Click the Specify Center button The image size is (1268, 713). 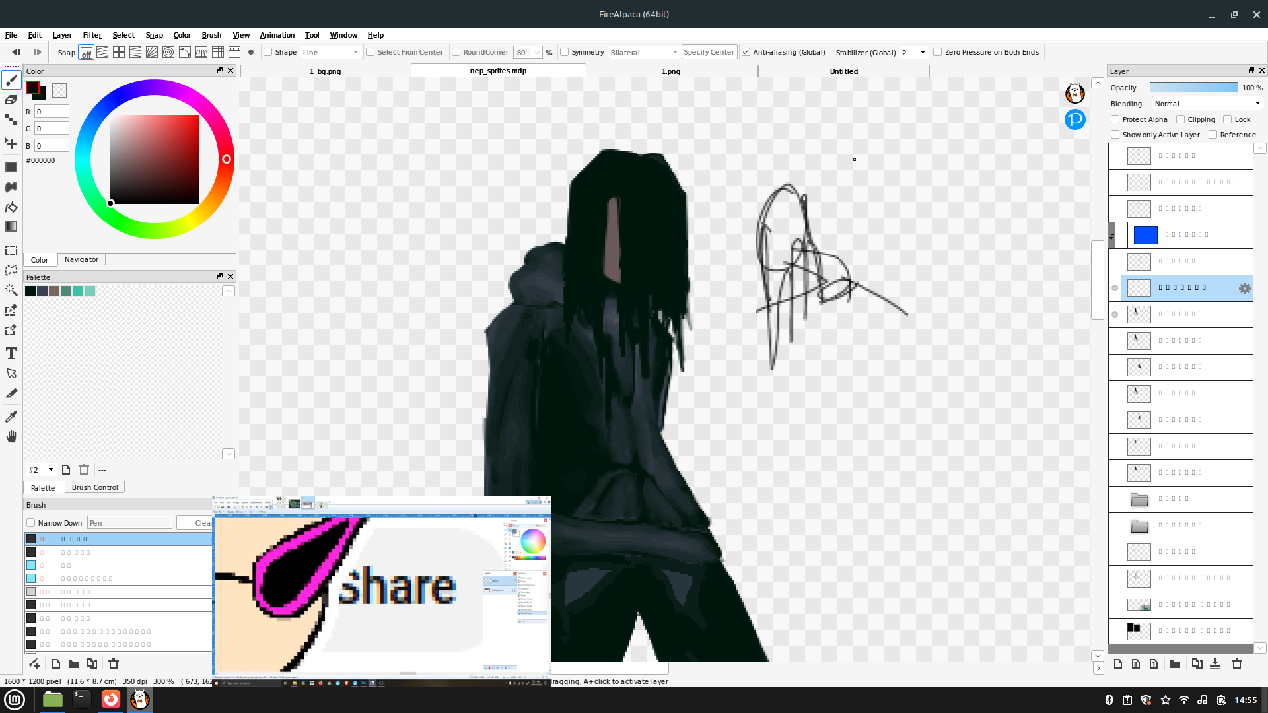(709, 52)
